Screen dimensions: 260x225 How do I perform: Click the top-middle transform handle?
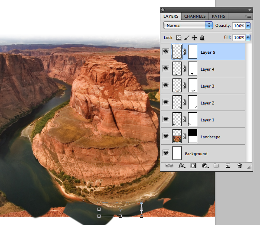120,202
